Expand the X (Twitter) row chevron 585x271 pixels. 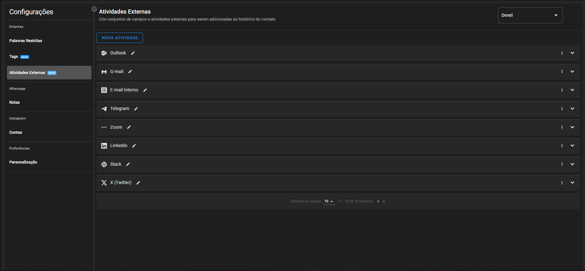(572, 183)
